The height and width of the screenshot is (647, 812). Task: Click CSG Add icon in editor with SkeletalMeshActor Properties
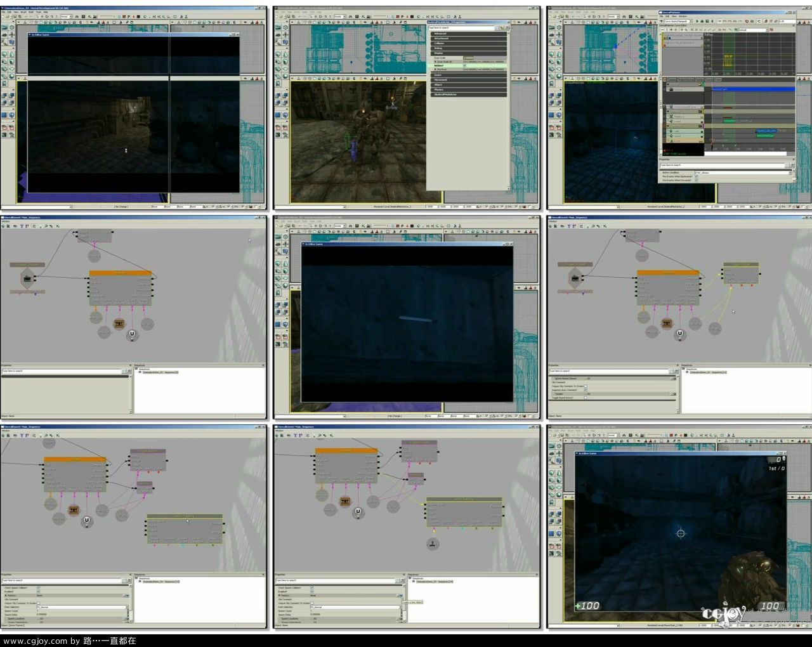(x=278, y=95)
